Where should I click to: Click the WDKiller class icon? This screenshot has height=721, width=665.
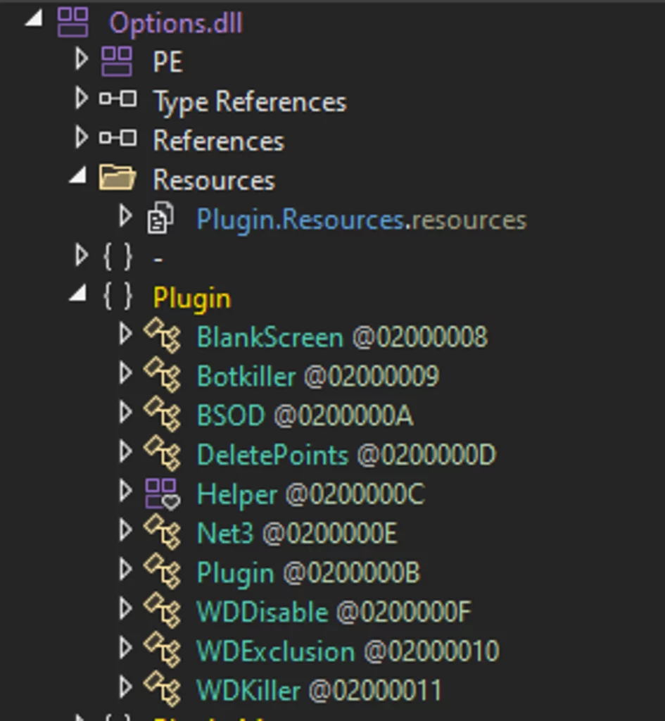coord(163,689)
